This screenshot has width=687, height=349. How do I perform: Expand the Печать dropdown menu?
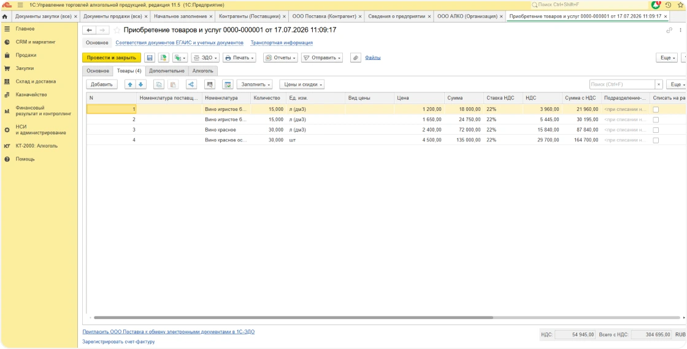(x=239, y=58)
